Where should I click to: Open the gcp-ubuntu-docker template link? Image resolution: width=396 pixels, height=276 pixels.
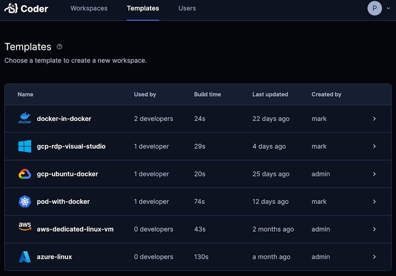[68, 174]
